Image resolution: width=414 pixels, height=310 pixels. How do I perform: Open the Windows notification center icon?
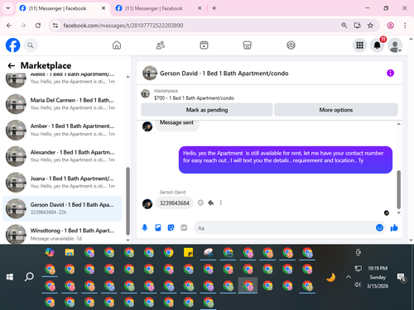pyautogui.click(x=401, y=278)
